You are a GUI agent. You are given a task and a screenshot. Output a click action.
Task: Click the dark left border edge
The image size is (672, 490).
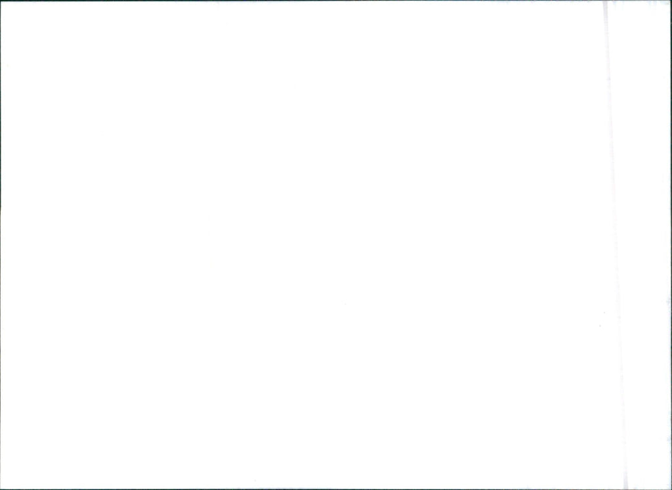[1, 244]
